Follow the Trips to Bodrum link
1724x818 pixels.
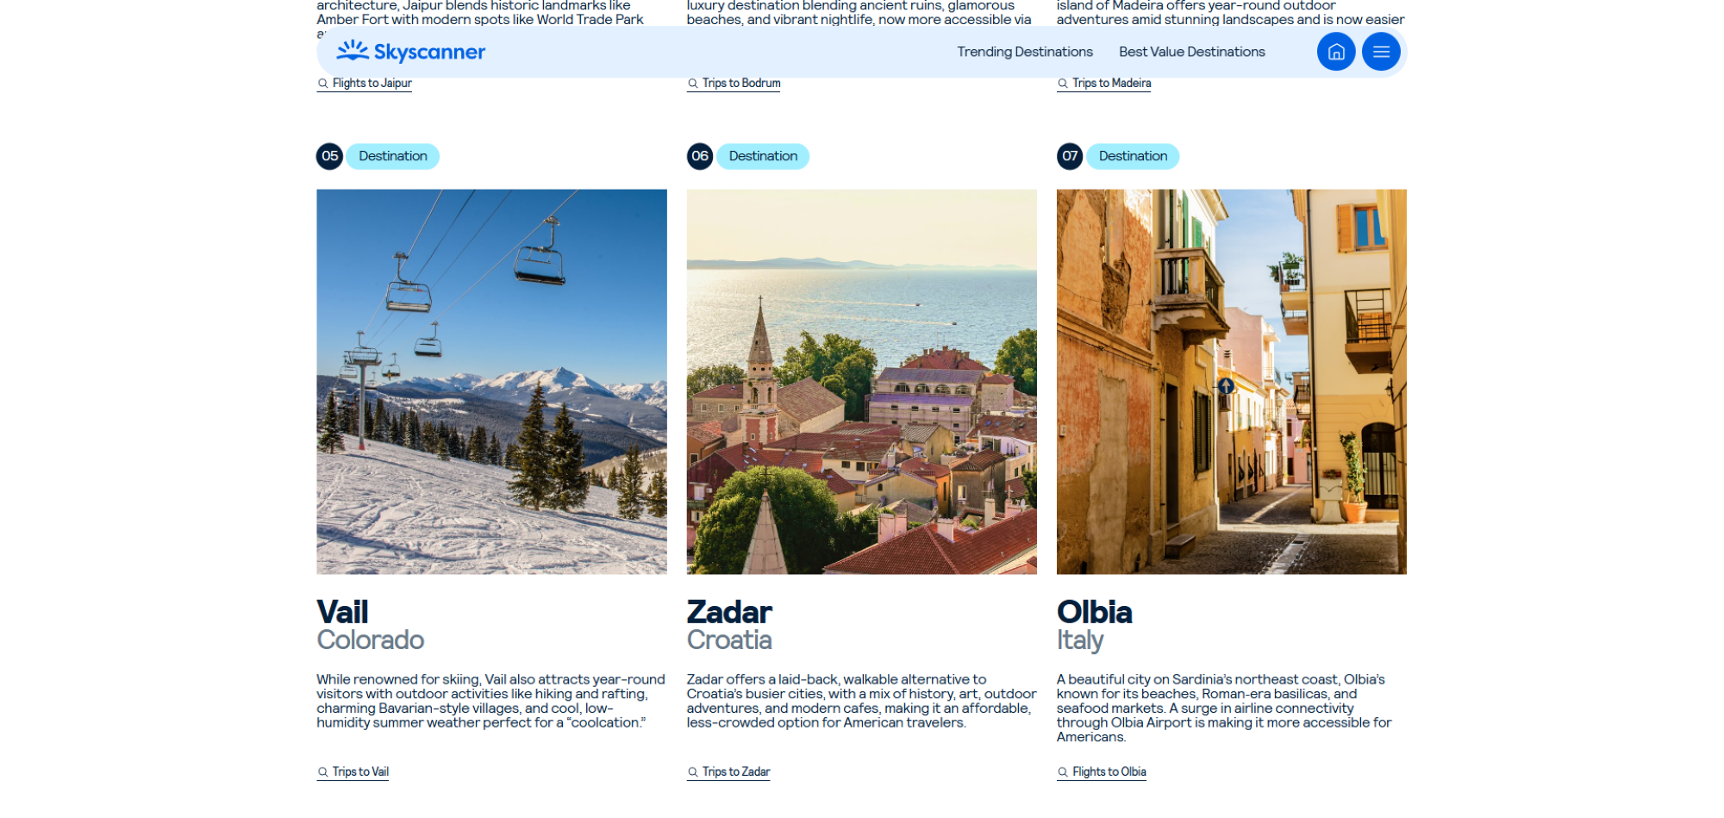[x=741, y=84]
